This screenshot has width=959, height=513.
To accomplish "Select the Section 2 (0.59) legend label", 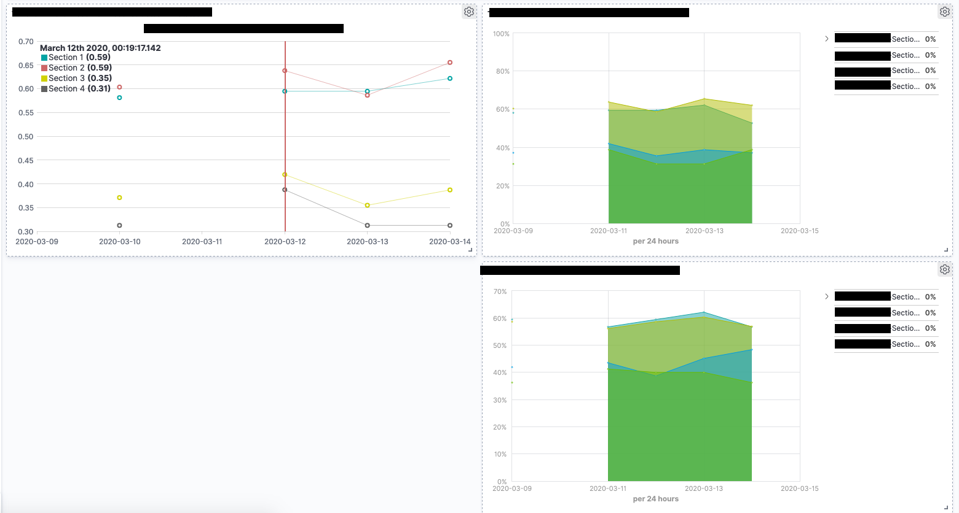I will coord(81,67).
